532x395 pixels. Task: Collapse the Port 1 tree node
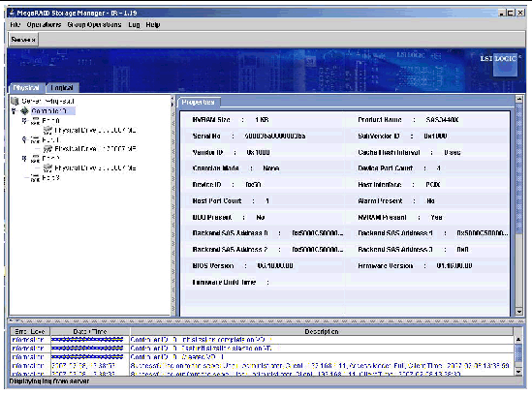[x=24, y=139]
